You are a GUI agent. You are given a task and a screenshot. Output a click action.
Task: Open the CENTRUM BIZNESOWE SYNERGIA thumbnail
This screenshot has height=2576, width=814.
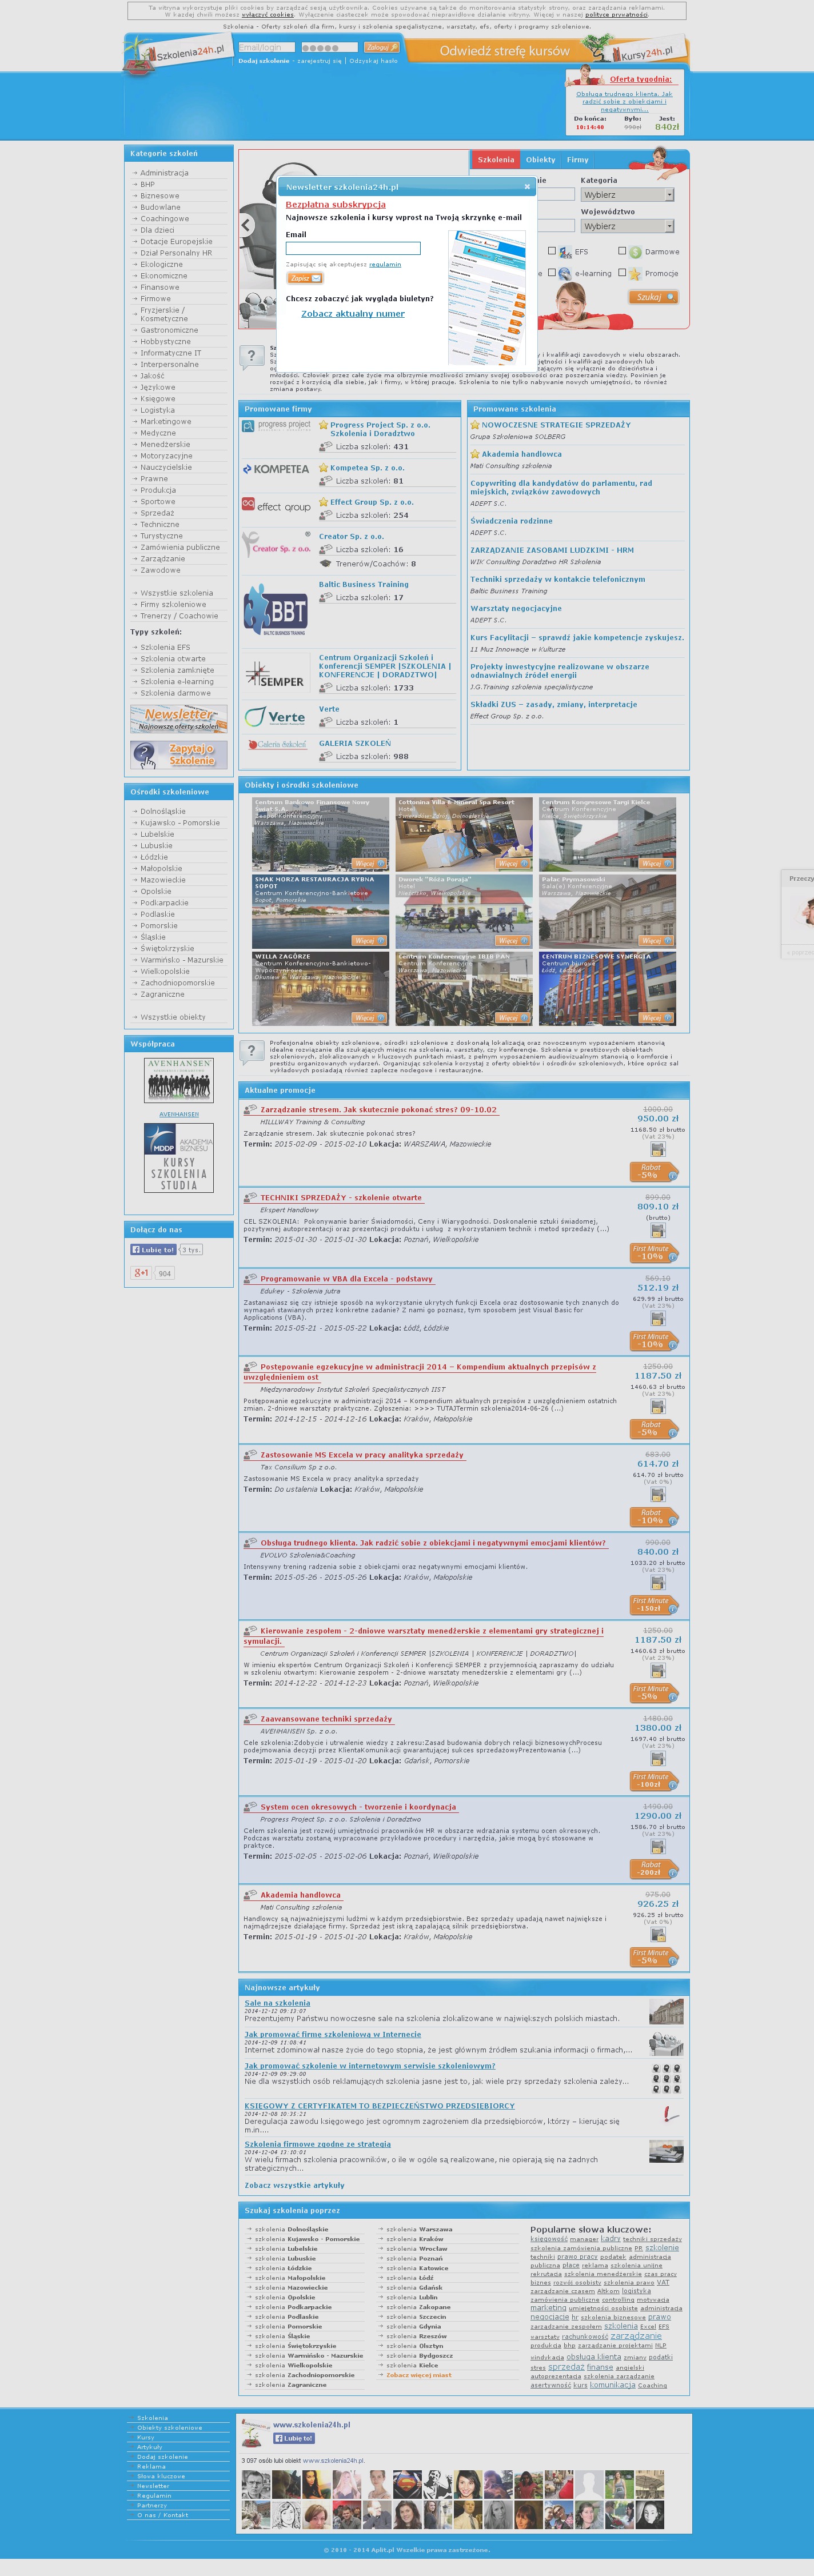pos(607,989)
